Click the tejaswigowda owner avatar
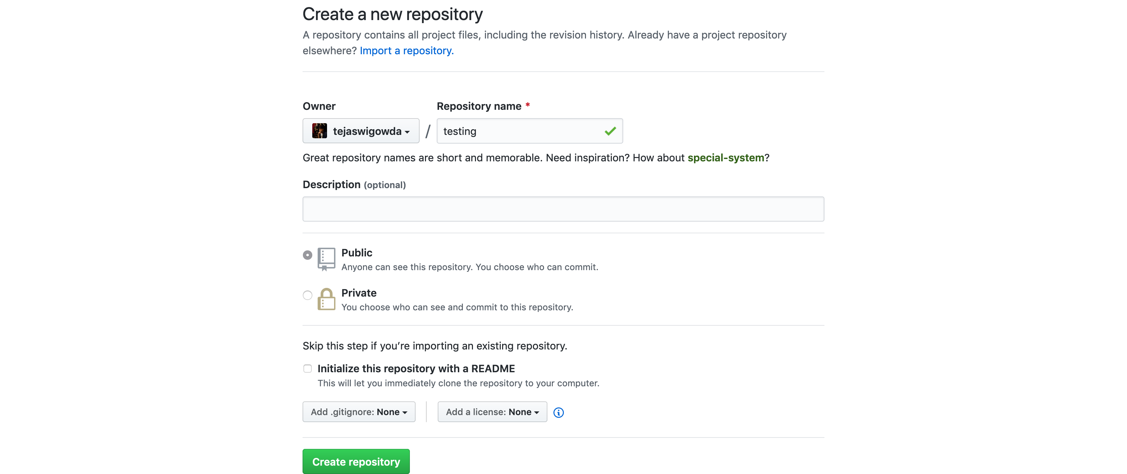 pos(319,131)
